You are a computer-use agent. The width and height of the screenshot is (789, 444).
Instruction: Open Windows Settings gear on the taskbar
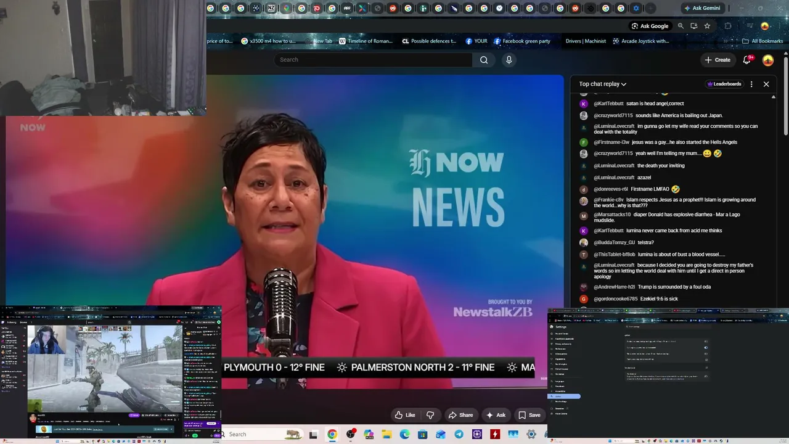[x=531, y=434]
